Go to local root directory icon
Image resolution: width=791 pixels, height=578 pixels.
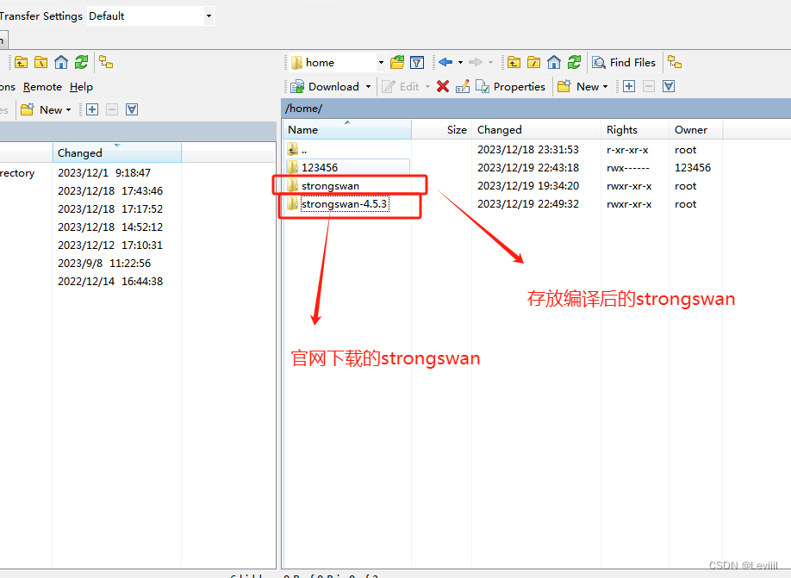click(x=40, y=63)
